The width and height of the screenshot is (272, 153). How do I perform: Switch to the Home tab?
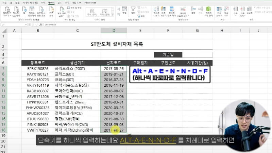point(11,3)
